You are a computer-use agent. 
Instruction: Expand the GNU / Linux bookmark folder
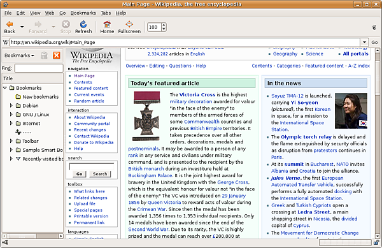click(11, 114)
